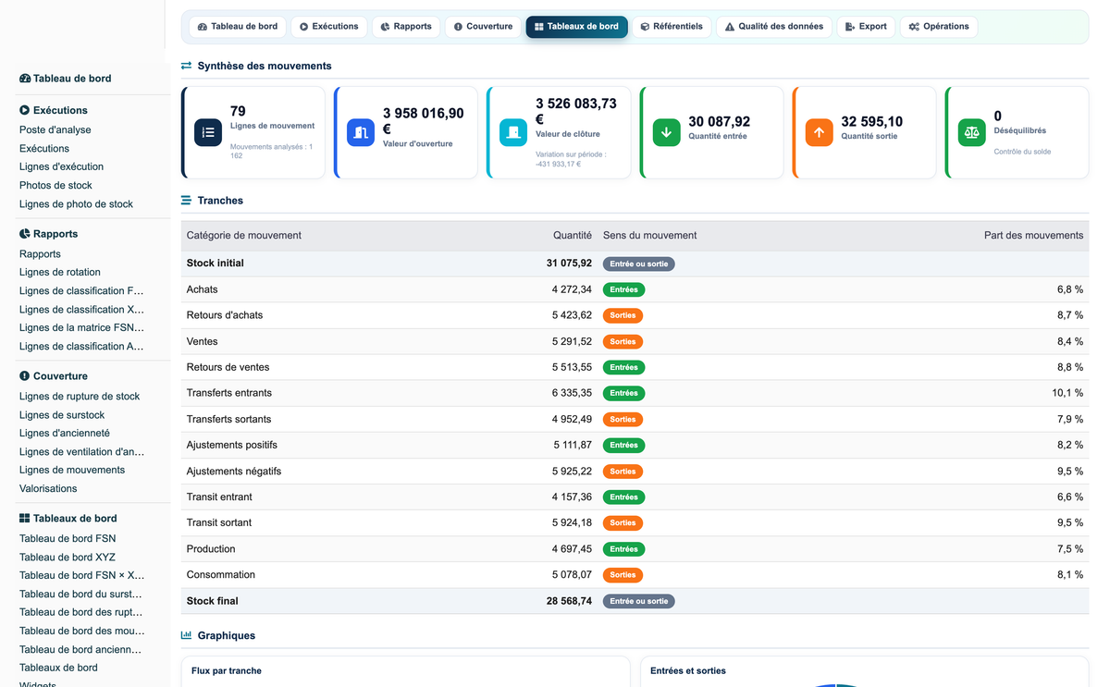Image resolution: width=1110 pixels, height=687 pixels.
Task: Click the Quantité column header
Action: [573, 236]
